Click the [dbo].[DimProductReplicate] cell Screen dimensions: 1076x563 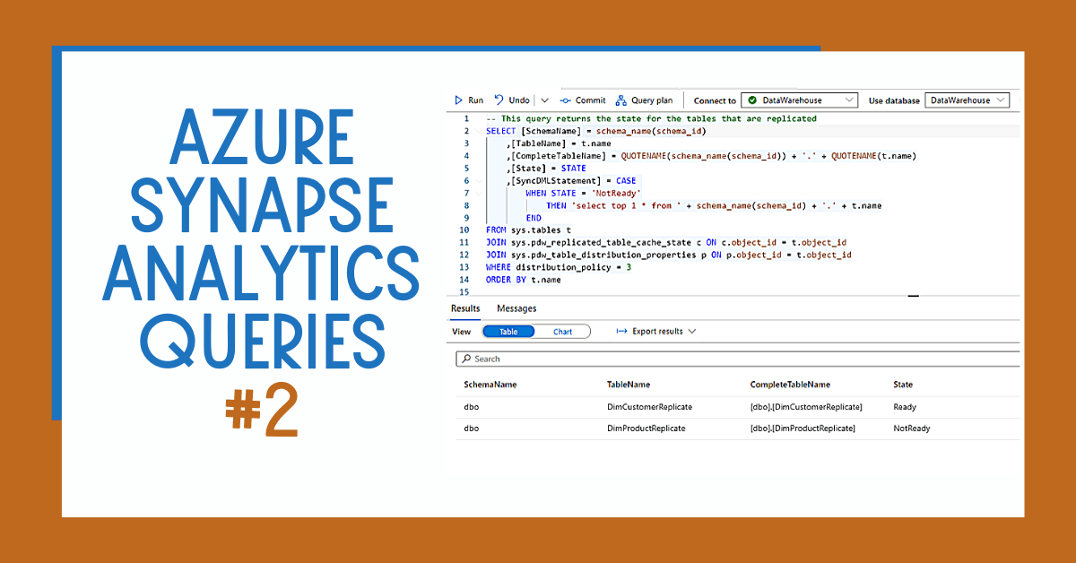[803, 429]
